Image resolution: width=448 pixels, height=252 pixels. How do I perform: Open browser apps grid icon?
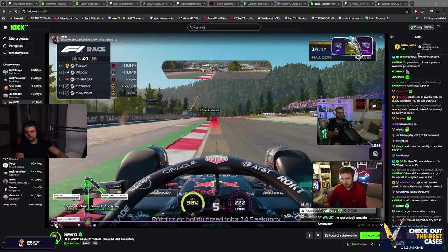click(x=3, y=18)
